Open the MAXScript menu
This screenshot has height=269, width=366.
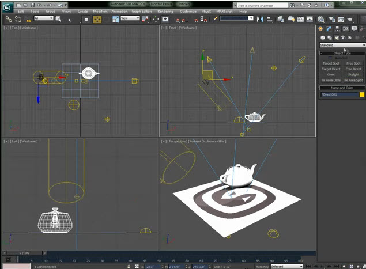pyautogui.click(x=224, y=11)
